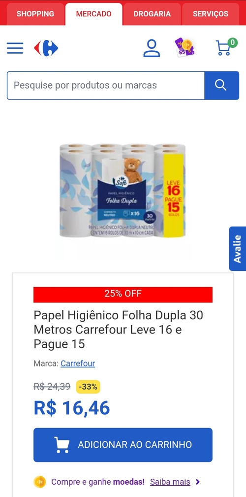The image size is (246, 497).
Task: Select the Mercado tab
Action: point(93,14)
